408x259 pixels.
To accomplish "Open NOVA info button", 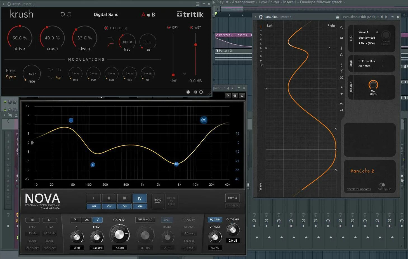I will pyautogui.click(x=242, y=96).
